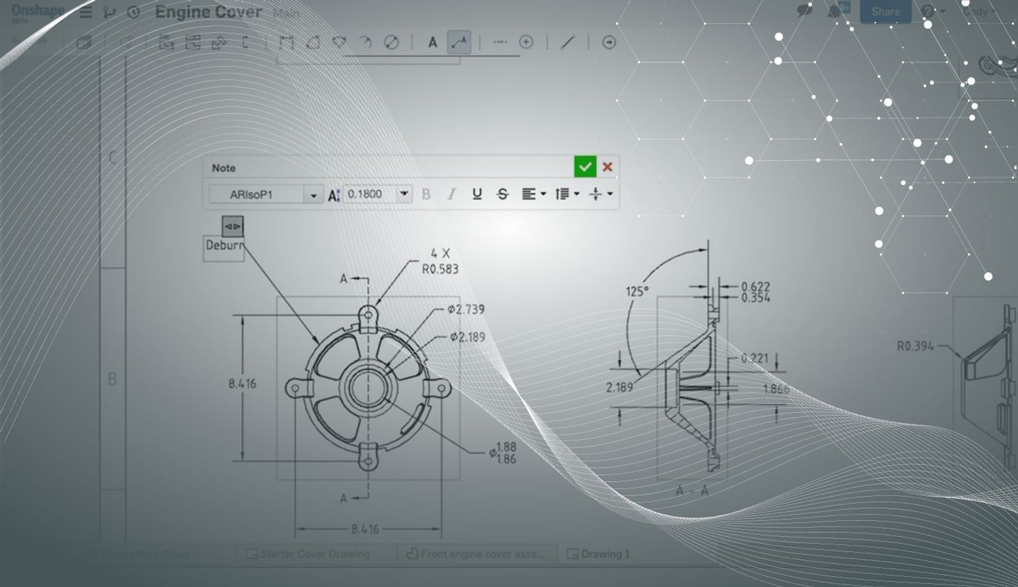Toggle strikethrough formatting in Note panel
The image size is (1018, 587).
pyautogui.click(x=503, y=194)
